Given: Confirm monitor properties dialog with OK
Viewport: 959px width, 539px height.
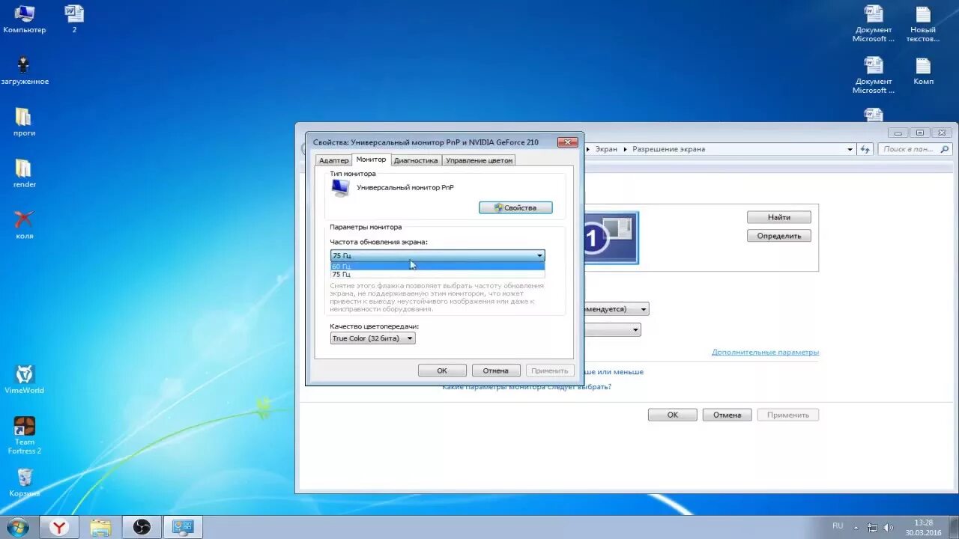Looking at the screenshot, I should pyautogui.click(x=442, y=371).
